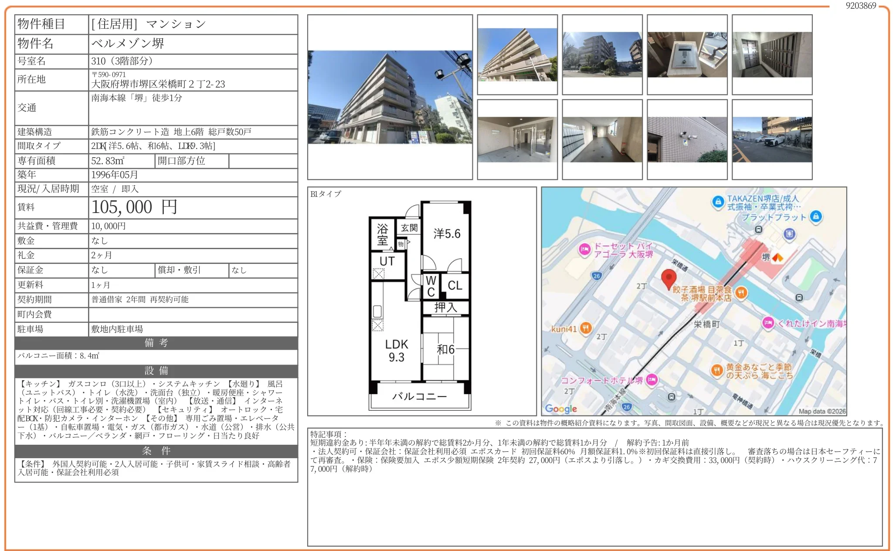The width and height of the screenshot is (896, 551).
Task: Open the large building exterior photo
Action: coord(390,97)
